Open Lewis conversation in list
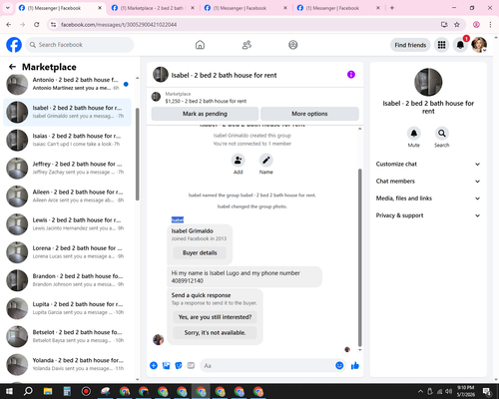The width and height of the screenshot is (499, 399). [68, 224]
